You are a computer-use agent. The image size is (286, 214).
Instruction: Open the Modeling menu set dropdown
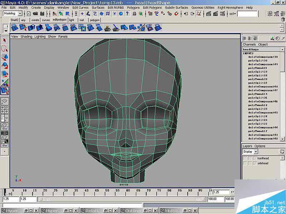tap(20, 14)
